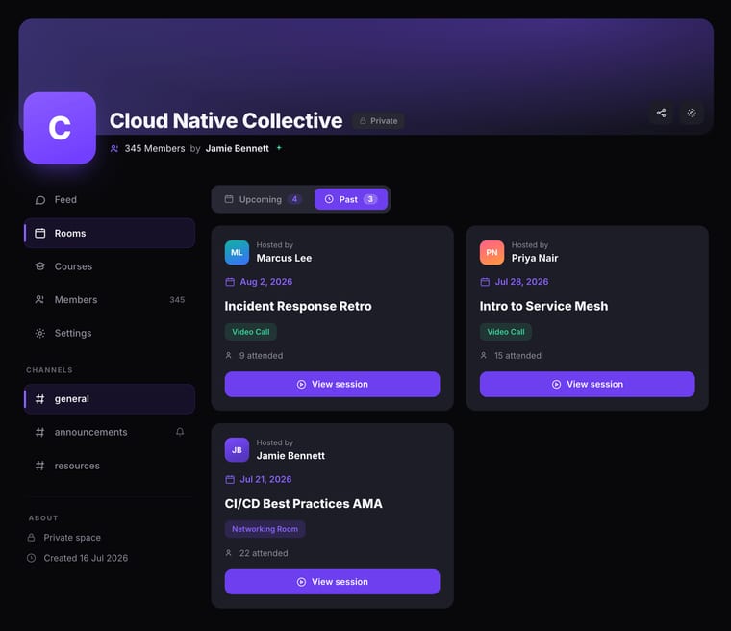
Task: Click the Members people icon in the sidebar
Action: [40, 299]
